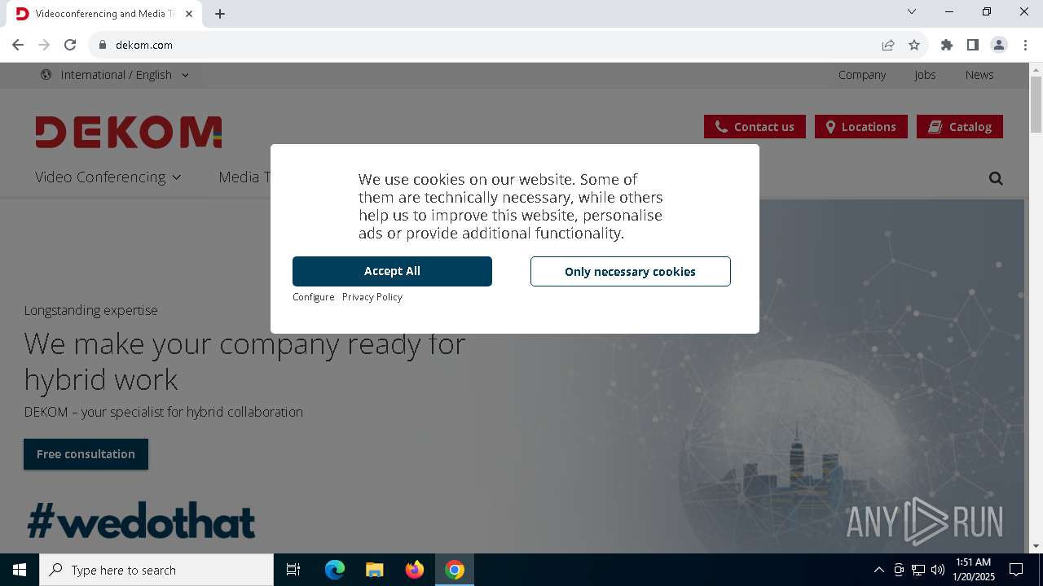
Task: Select the Videoconferencing and Media browser tab
Action: [x=106, y=14]
